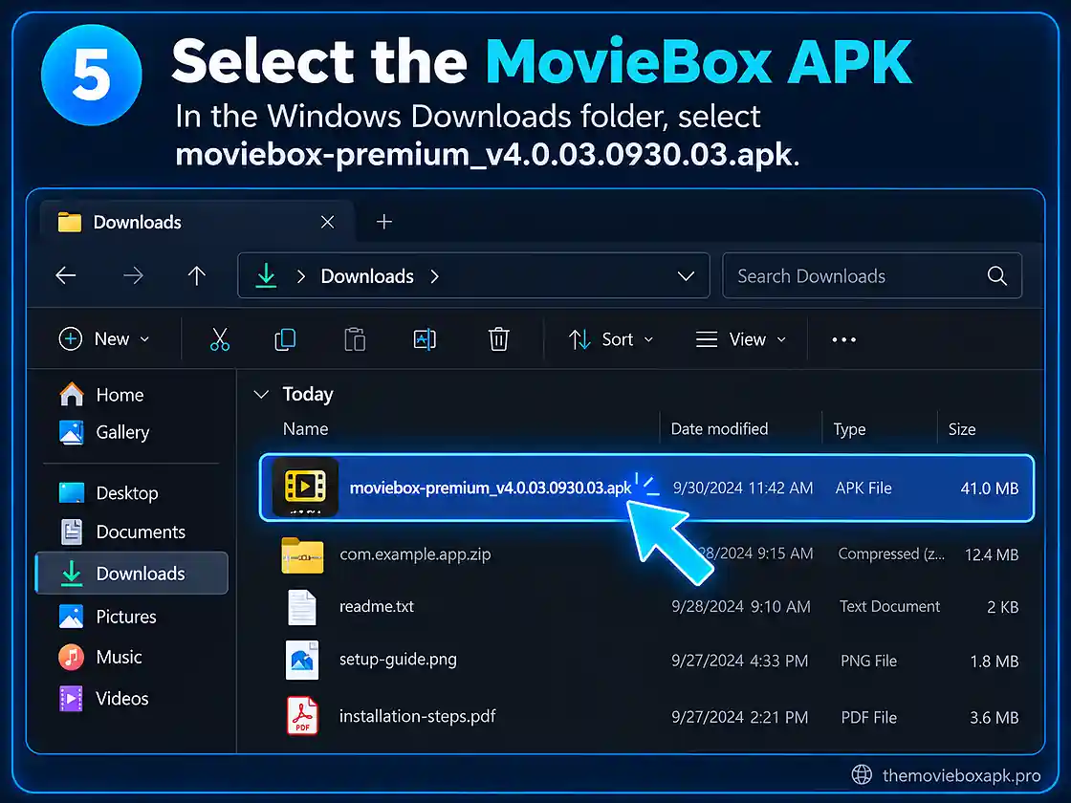Click the 9/27/2024 4:33 PM date cell
This screenshot has width=1071, height=803.
(x=739, y=661)
